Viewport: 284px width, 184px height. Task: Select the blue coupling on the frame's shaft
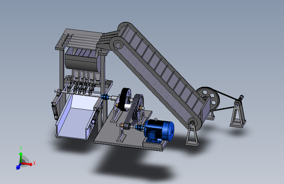coord(105,97)
